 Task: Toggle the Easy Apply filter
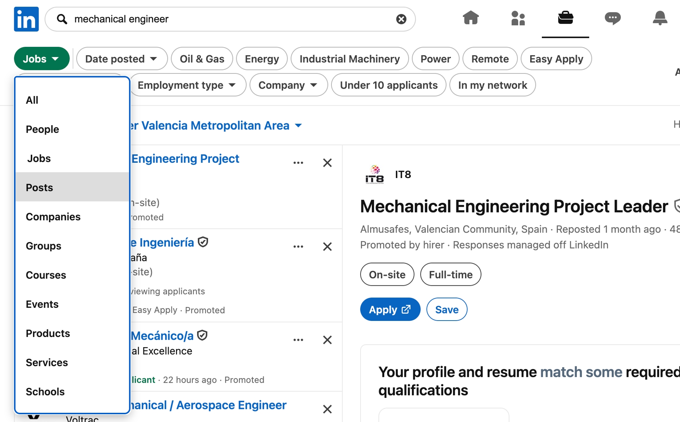pos(556,59)
